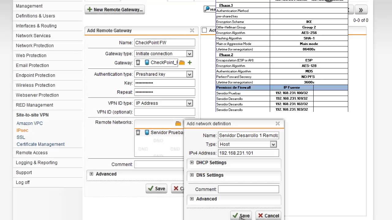This screenshot has height=220, width=392.
Task: Expand DNS Settings section
Action: pyautogui.click(x=192, y=175)
